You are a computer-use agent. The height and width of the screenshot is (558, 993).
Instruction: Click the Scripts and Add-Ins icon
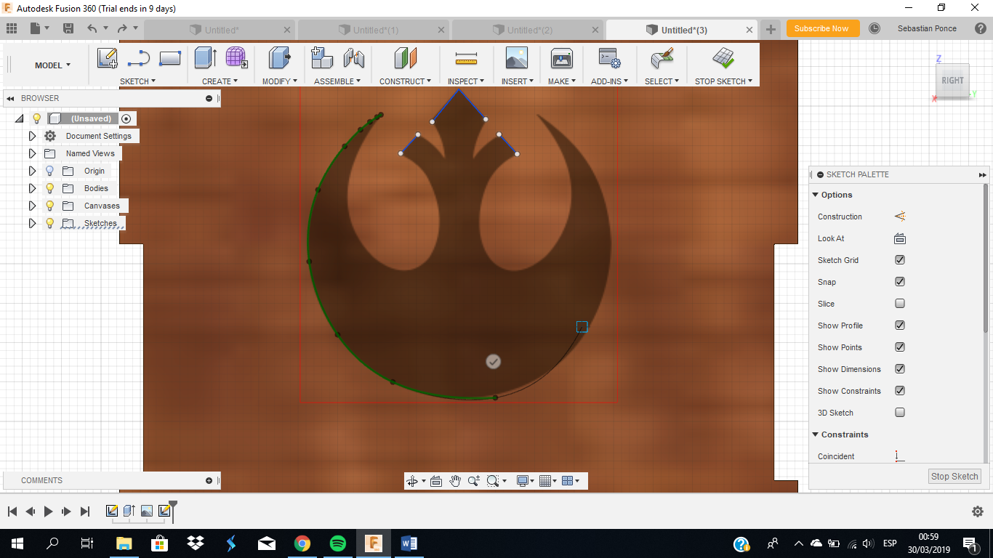coord(608,58)
